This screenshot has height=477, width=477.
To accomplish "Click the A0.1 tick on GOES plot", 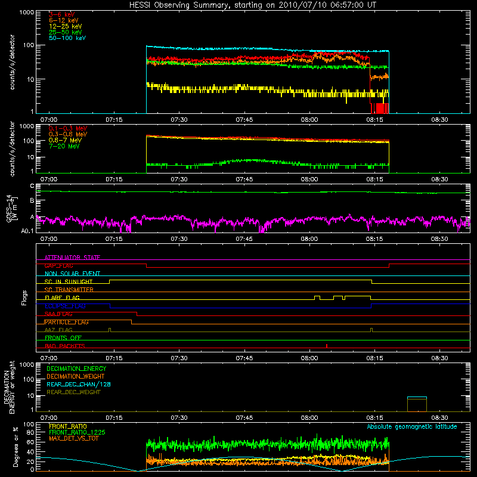I will 27,231.
